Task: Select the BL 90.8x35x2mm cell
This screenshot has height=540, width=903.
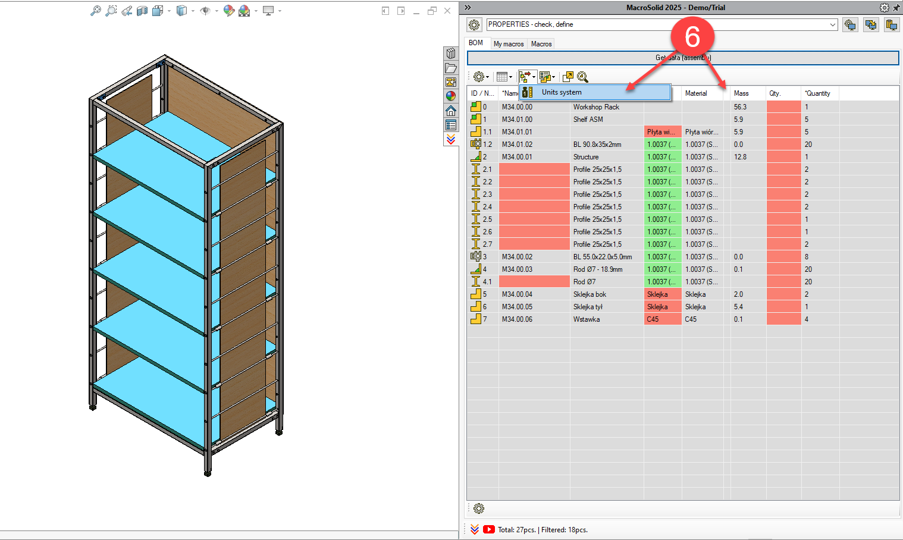Action: point(607,145)
